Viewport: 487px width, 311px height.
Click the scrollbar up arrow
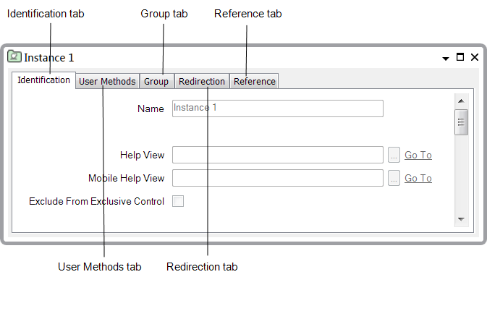pos(460,100)
